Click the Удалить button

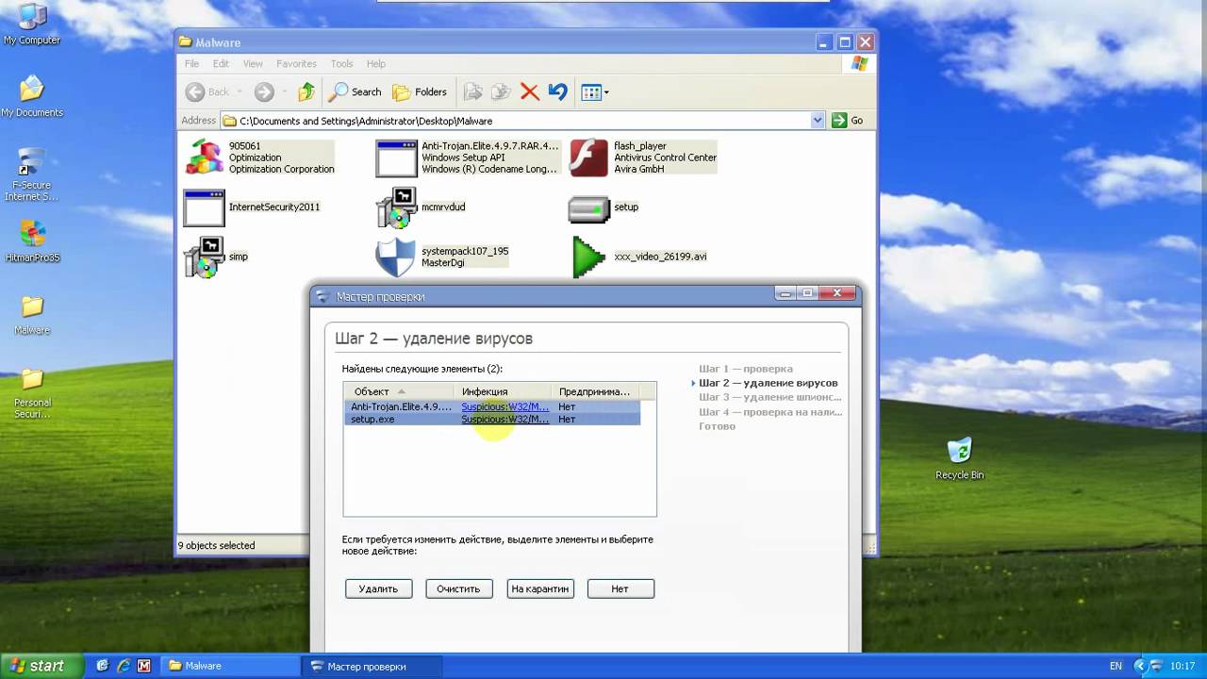click(x=378, y=588)
